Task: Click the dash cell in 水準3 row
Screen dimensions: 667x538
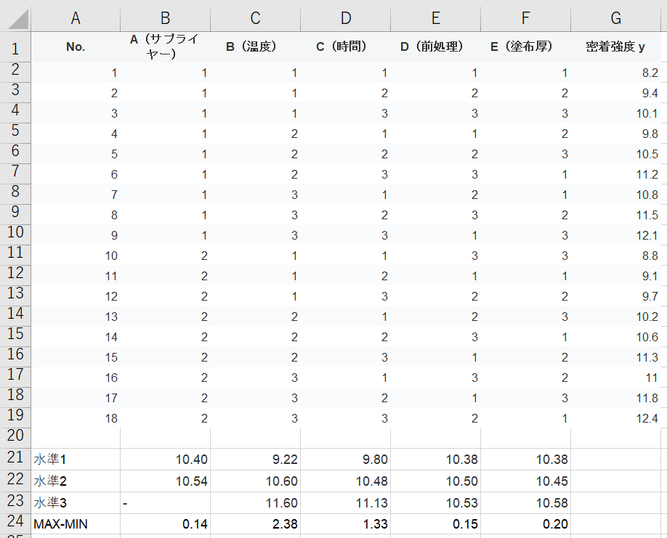Action: coord(165,502)
